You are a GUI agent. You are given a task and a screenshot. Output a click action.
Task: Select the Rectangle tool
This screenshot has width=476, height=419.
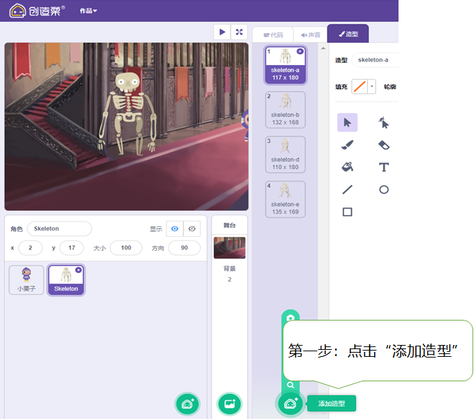(x=348, y=212)
